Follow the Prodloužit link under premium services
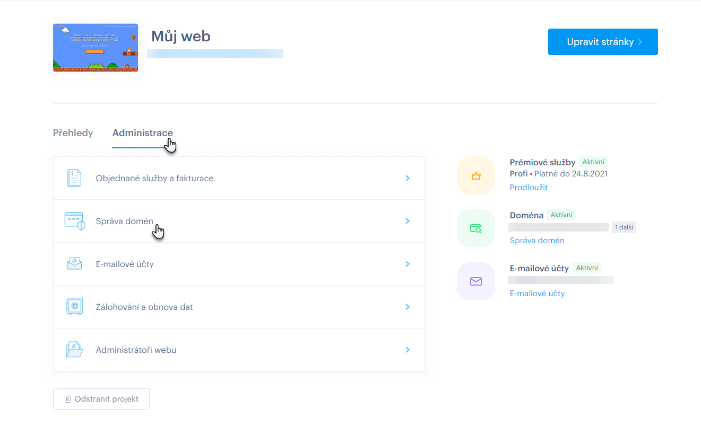This screenshot has width=701, height=435. [x=529, y=188]
